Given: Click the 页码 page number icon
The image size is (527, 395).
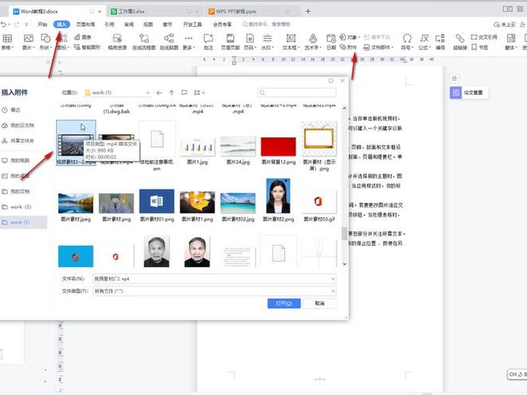Looking at the screenshot, I should pyautogui.click(x=250, y=41).
